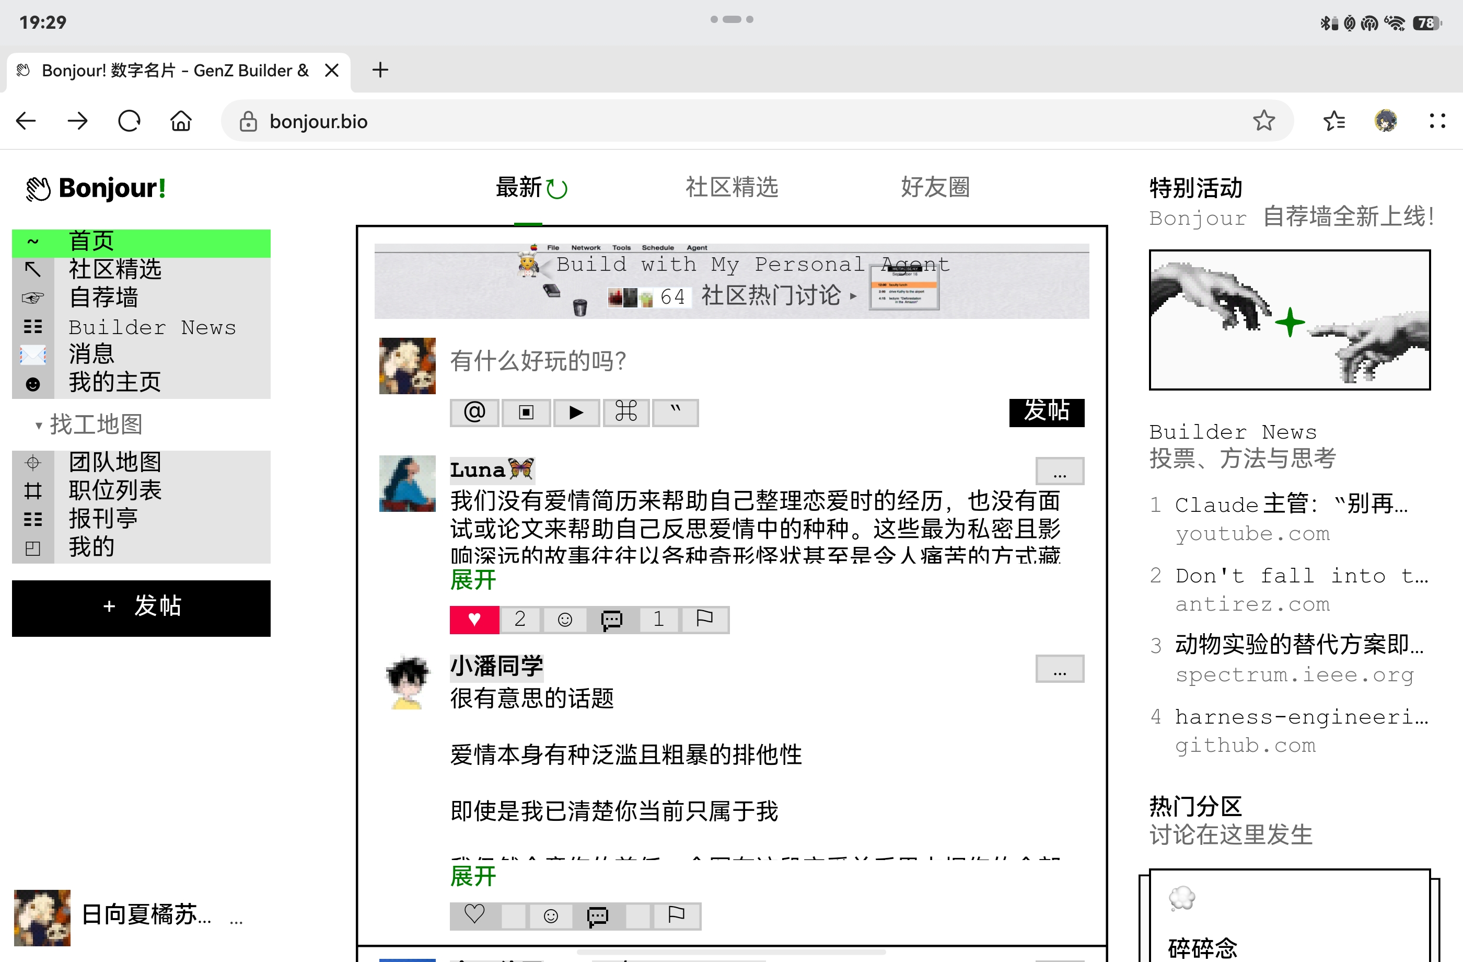Click the + 发帖 button in sidebar
This screenshot has width=1463, height=962.
click(142, 608)
